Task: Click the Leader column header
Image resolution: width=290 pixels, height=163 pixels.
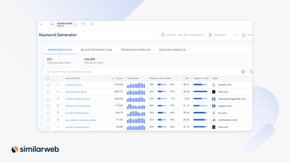Action: [x=215, y=78]
